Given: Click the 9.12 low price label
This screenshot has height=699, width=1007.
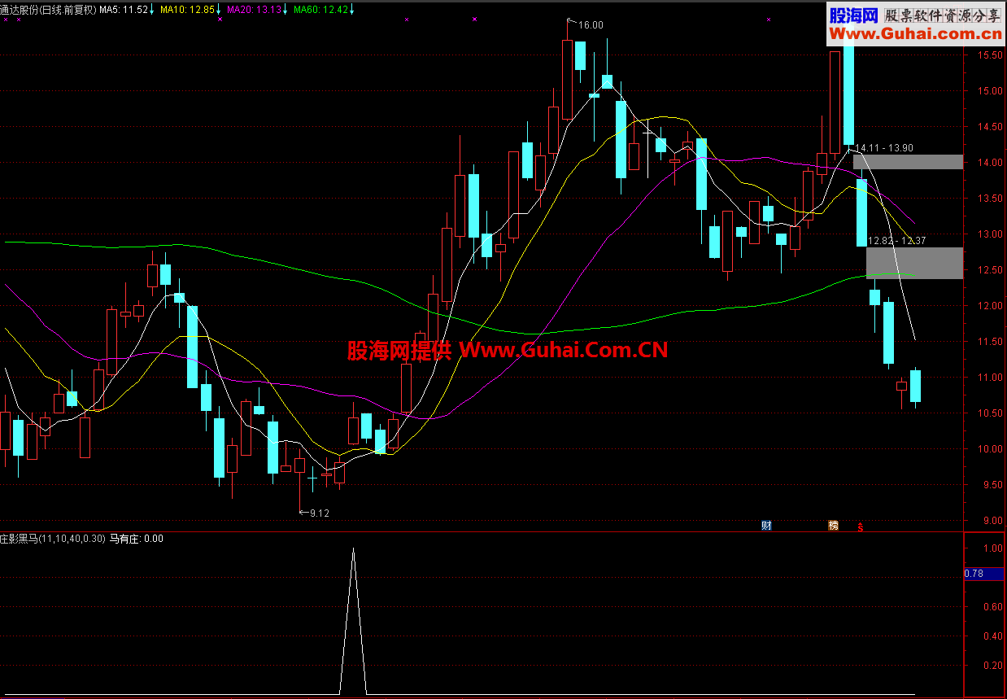Looking at the screenshot, I should point(320,513).
